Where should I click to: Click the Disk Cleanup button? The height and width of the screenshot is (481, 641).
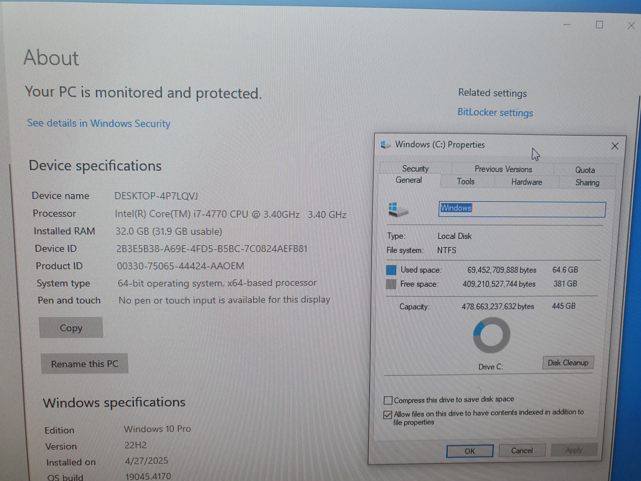click(568, 363)
